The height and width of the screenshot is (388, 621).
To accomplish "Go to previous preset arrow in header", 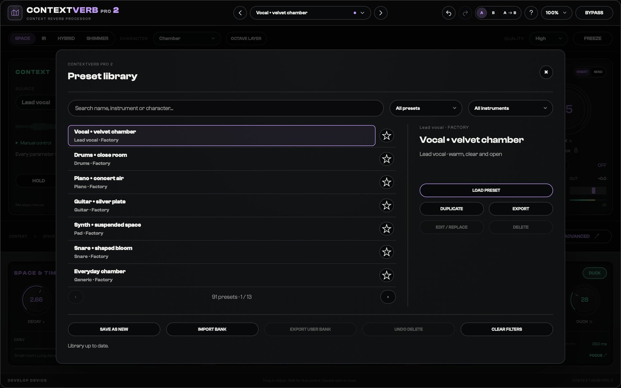I will pyautogui.click(x=240, y=13).
